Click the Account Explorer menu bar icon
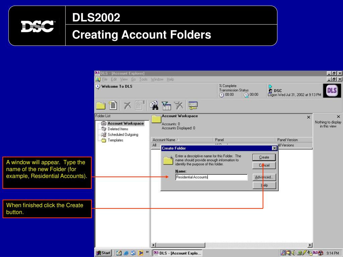 98,79
